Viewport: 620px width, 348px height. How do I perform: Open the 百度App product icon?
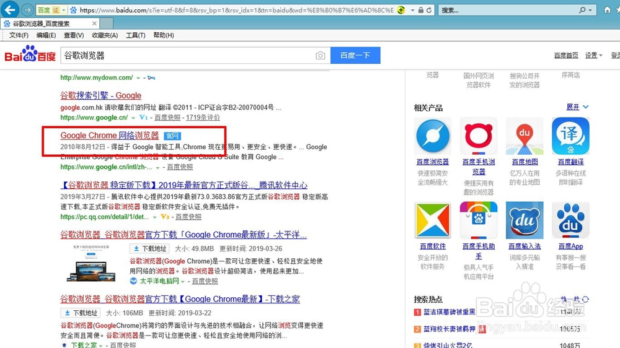(x=570, y=220)
